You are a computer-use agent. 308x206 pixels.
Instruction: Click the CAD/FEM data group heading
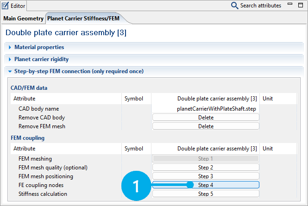29,88
